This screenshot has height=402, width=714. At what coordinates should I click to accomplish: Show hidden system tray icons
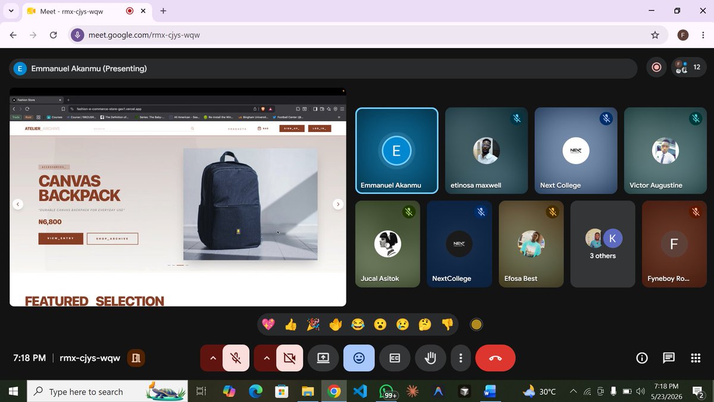point(573,391)
